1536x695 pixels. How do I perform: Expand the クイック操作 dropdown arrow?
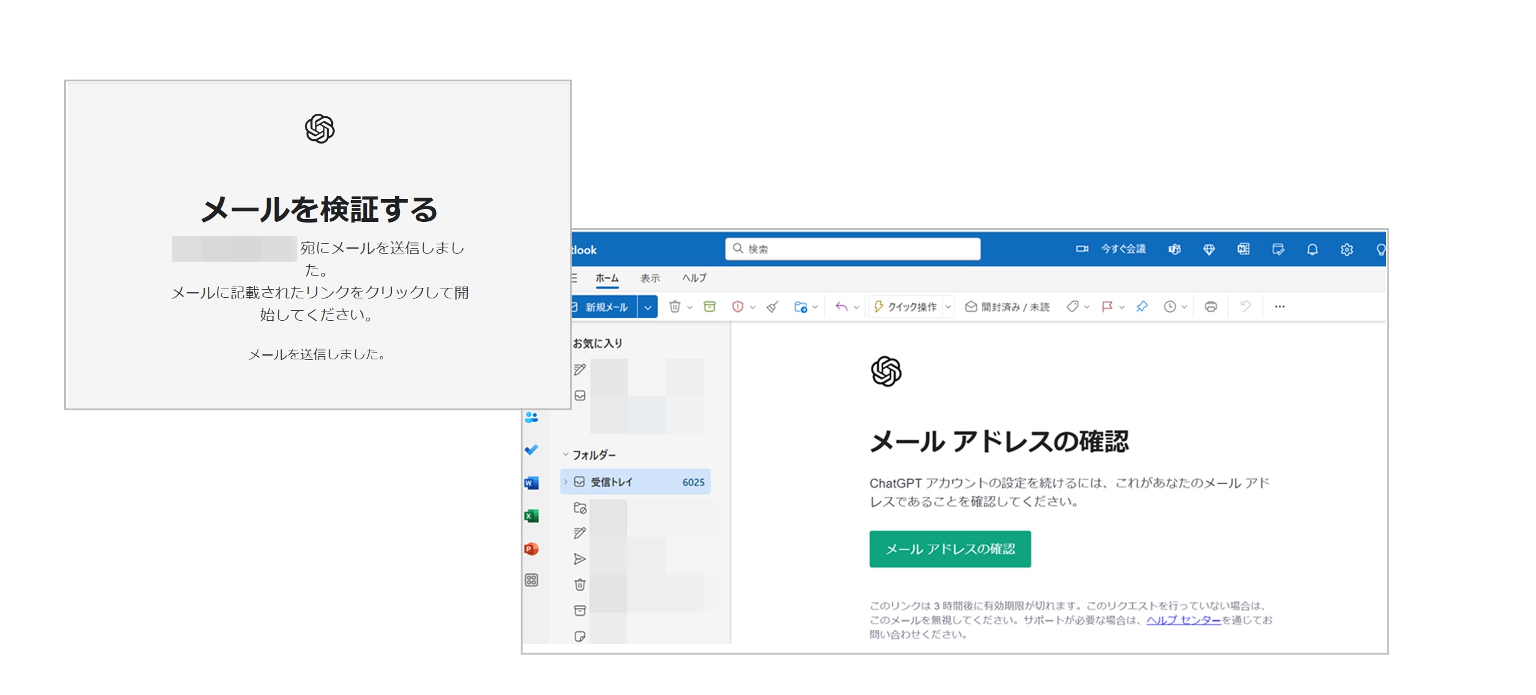(948, 307)
